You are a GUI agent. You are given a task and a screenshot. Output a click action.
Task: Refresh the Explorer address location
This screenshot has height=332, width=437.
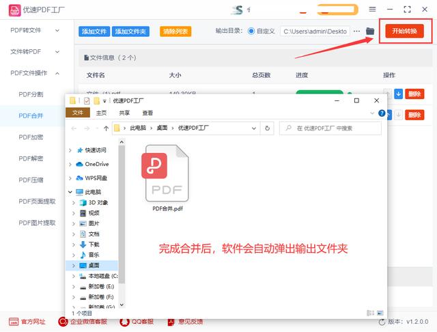click(x=267, y=128)
